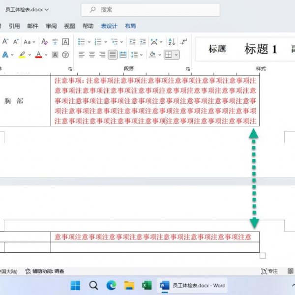Toggle character shading on text
This screenshot has width=295, height=295.
click(55, 55)
